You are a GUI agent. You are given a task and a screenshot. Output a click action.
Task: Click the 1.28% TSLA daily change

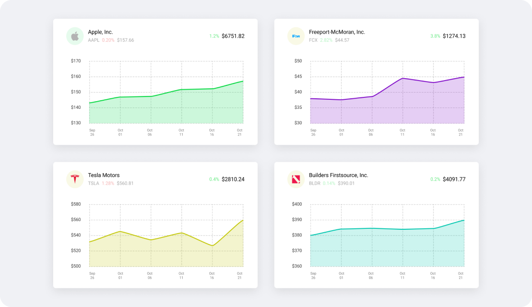(108, 183)
